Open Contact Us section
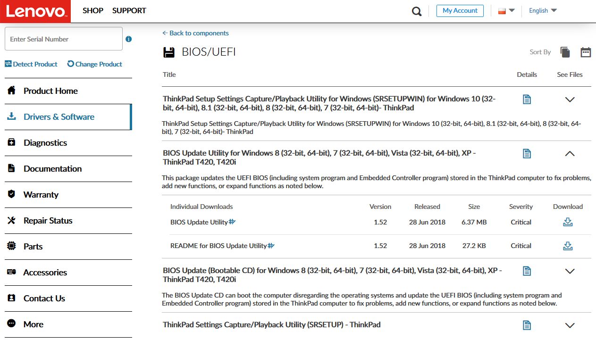The image size is (596, 340). [68, 299]
